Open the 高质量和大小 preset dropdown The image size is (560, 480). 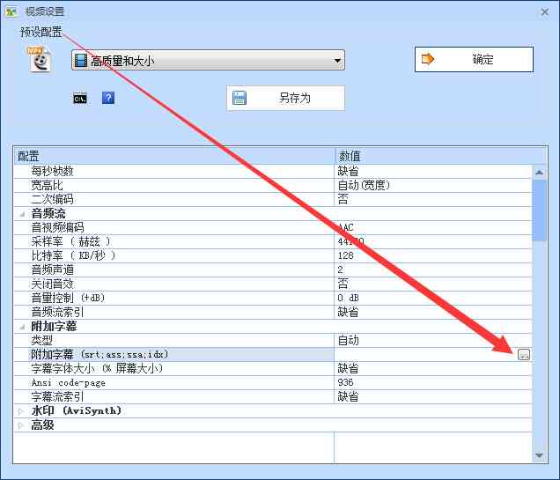point(208,60)
